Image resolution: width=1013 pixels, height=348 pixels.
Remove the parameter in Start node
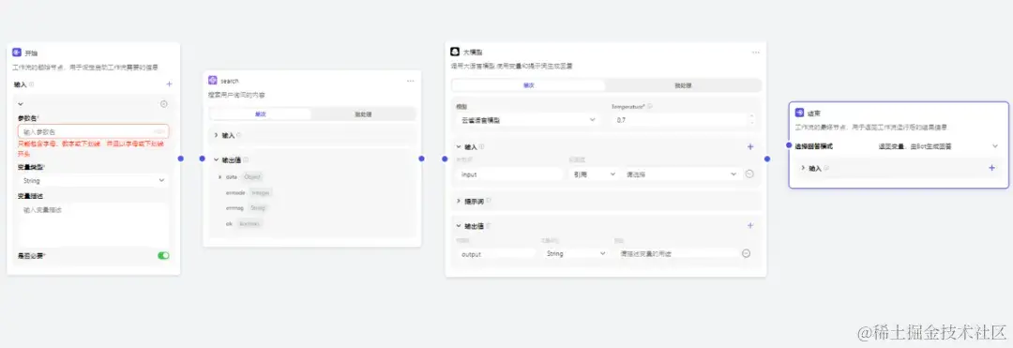[164, 104]
